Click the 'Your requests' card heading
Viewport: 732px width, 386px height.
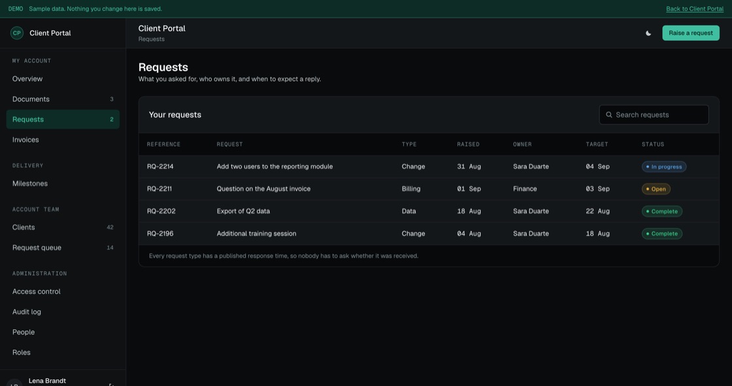click(x=175, y=115)
